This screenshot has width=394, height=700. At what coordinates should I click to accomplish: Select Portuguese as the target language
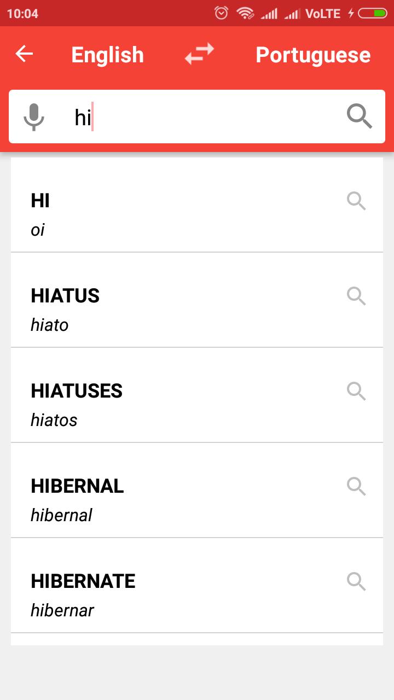pos(313,55)
